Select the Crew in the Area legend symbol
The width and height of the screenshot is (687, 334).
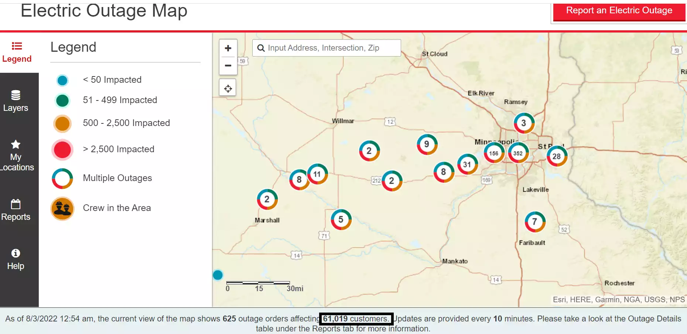pos(62,208)
